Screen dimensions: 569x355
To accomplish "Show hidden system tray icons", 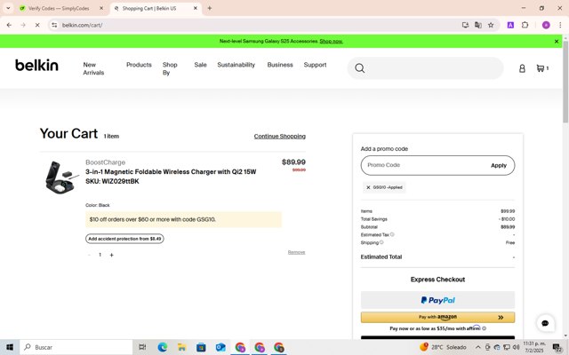I will (478, 347).
